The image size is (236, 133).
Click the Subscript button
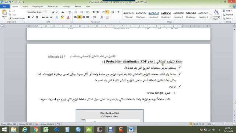coord(47,17)
